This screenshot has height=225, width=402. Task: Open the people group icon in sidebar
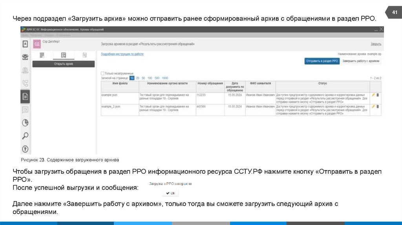25,70
